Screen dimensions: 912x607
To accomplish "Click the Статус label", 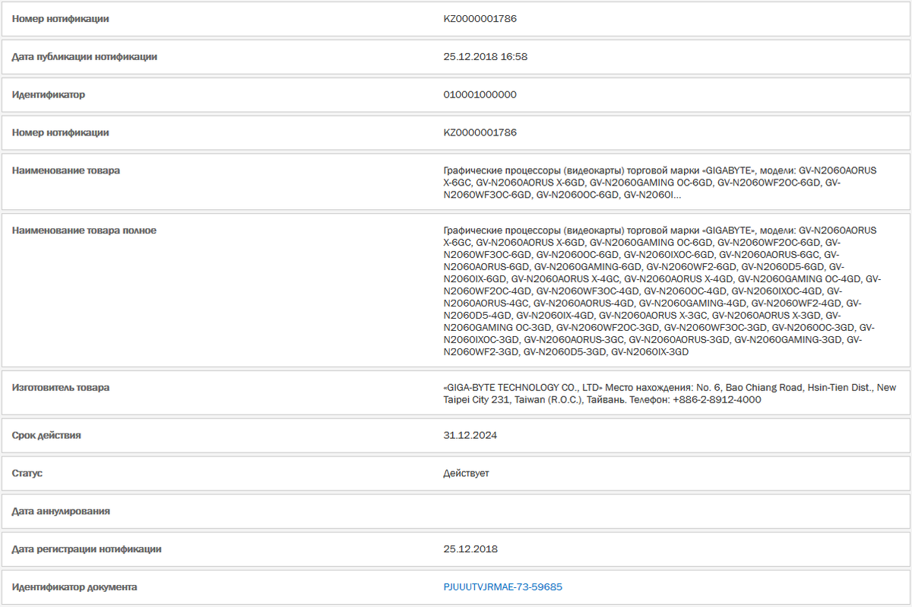I will coord(27,474).
